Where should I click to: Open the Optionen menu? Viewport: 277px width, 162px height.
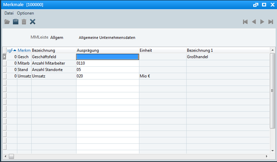pyautogui.click(x=25, y=13)
